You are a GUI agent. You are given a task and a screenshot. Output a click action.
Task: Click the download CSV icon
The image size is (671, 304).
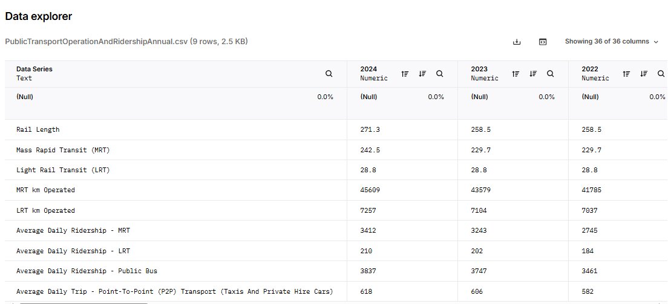click(517, 42)
